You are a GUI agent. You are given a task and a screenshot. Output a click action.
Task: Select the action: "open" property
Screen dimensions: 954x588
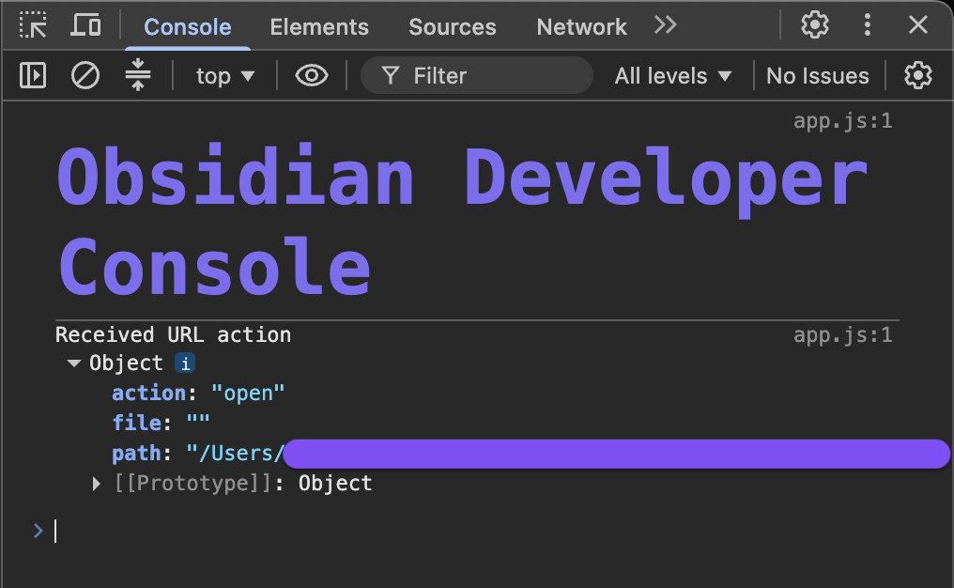[x=198, y=394]
